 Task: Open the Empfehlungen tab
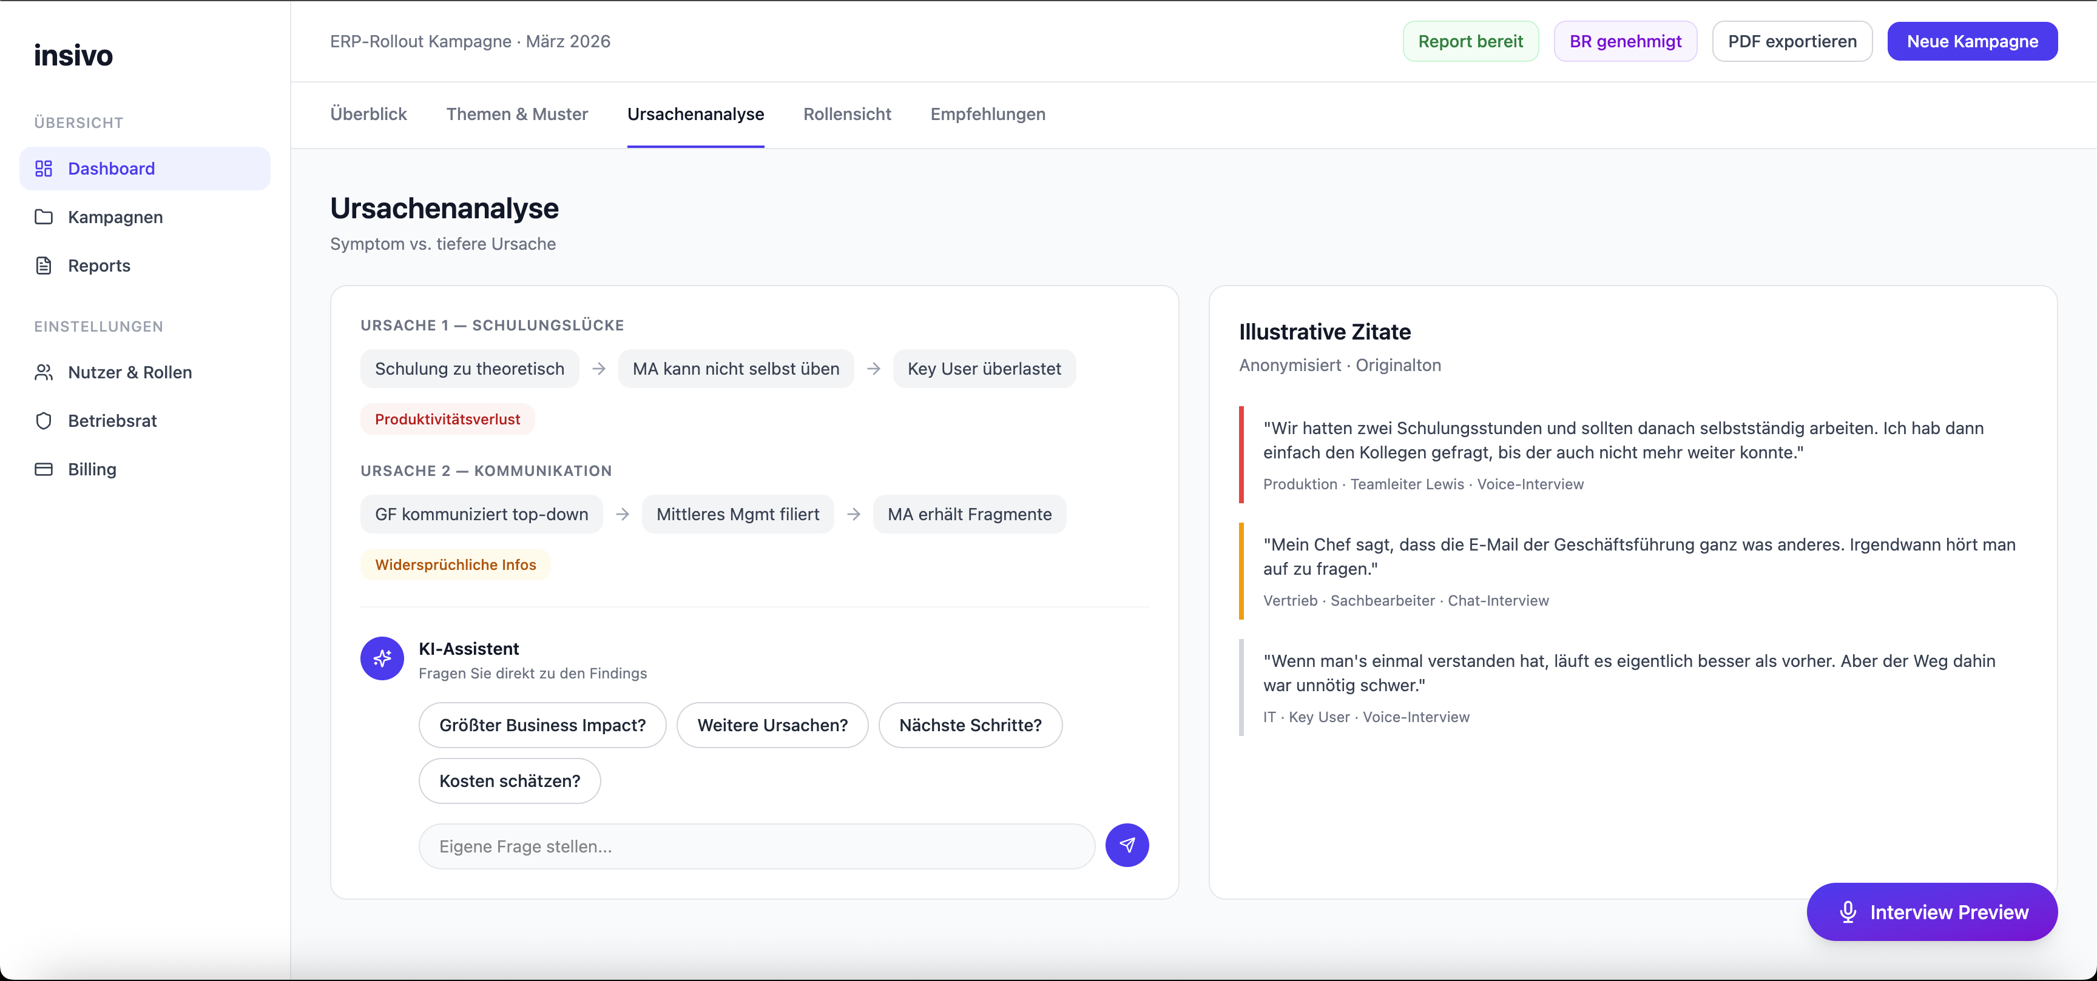click(987, 115)
